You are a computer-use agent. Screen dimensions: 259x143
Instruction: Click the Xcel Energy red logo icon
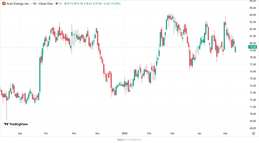tap(4, 4)
